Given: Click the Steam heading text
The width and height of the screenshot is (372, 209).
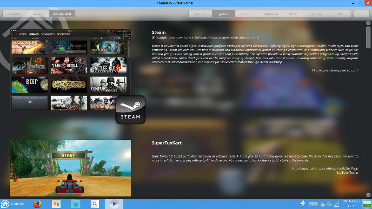Looking at the screenshot, I should click(159, 33).
